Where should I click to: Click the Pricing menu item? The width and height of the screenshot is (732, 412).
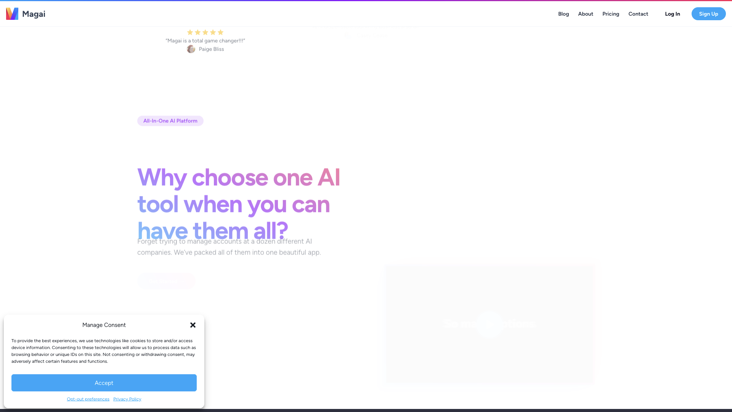(x=611, y=14)
